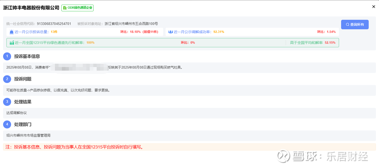Click the 被投诉对象地址 label
This screenshot has width=379, height=168.
(x=90, y=24)
